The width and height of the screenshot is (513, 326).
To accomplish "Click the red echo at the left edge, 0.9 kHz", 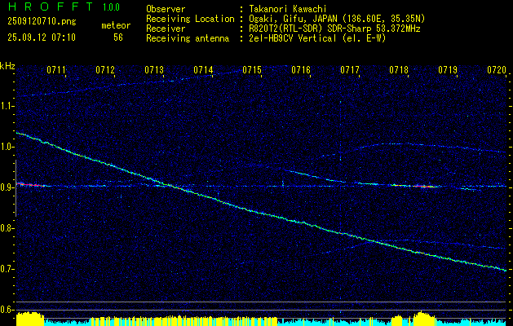I will coord(29,185).
